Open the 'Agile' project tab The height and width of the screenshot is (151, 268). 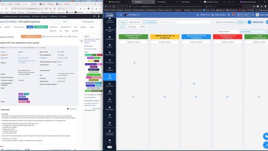click(75, 27)
